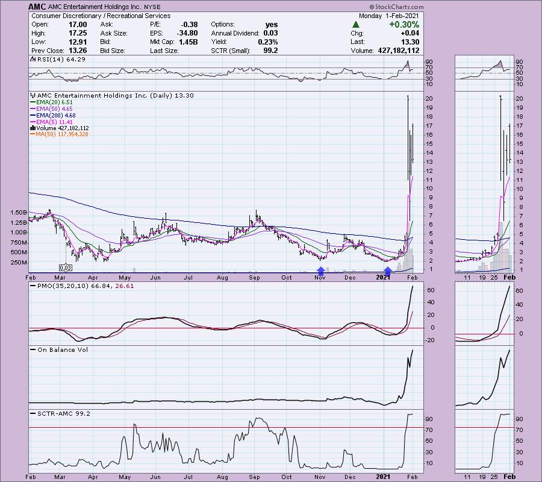Click the bold AMC ticker symbol
The height and width of the screenshot is (482, 542).
coord(37,7)
